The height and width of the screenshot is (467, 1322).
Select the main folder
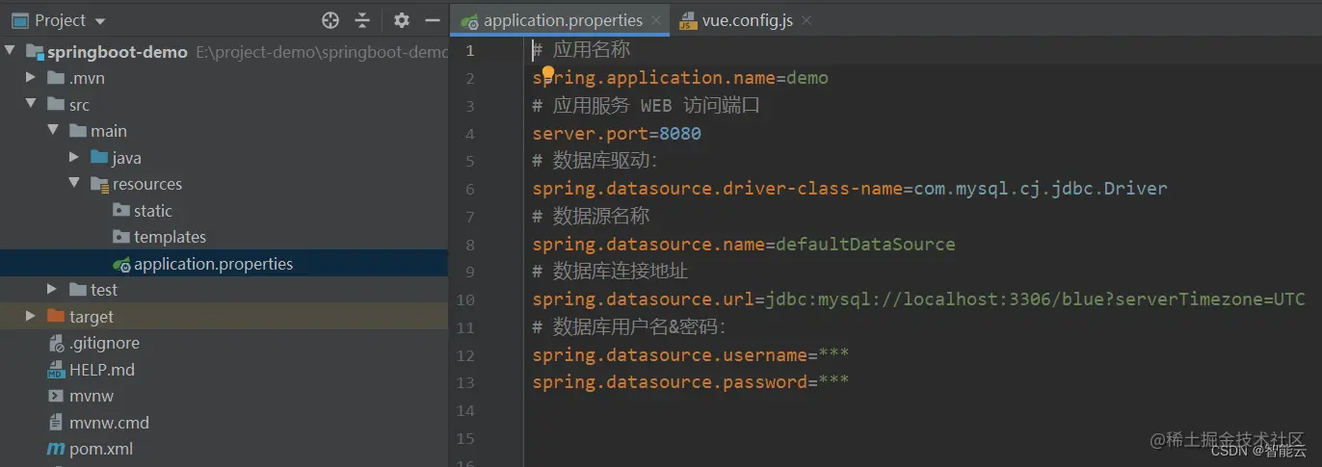pyautogui.click(x=109, y=131)
